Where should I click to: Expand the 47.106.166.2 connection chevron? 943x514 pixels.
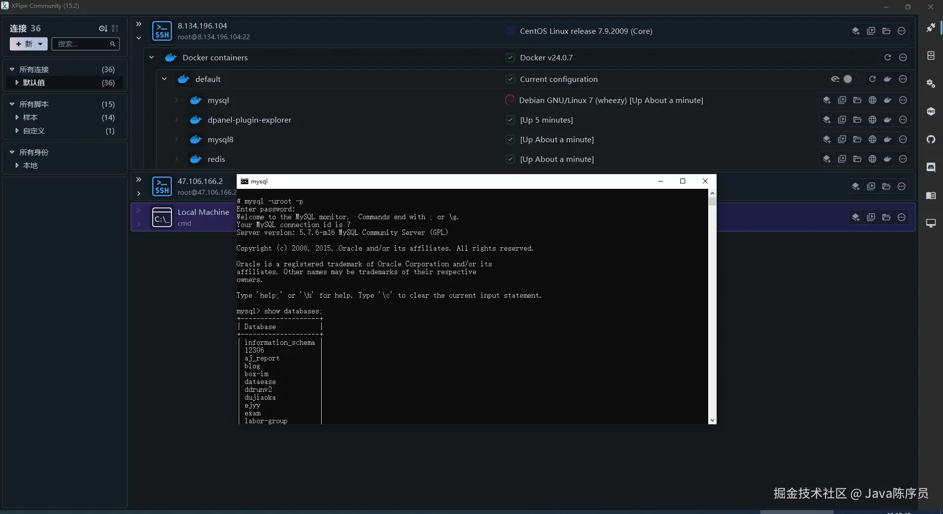pos(139,193)
